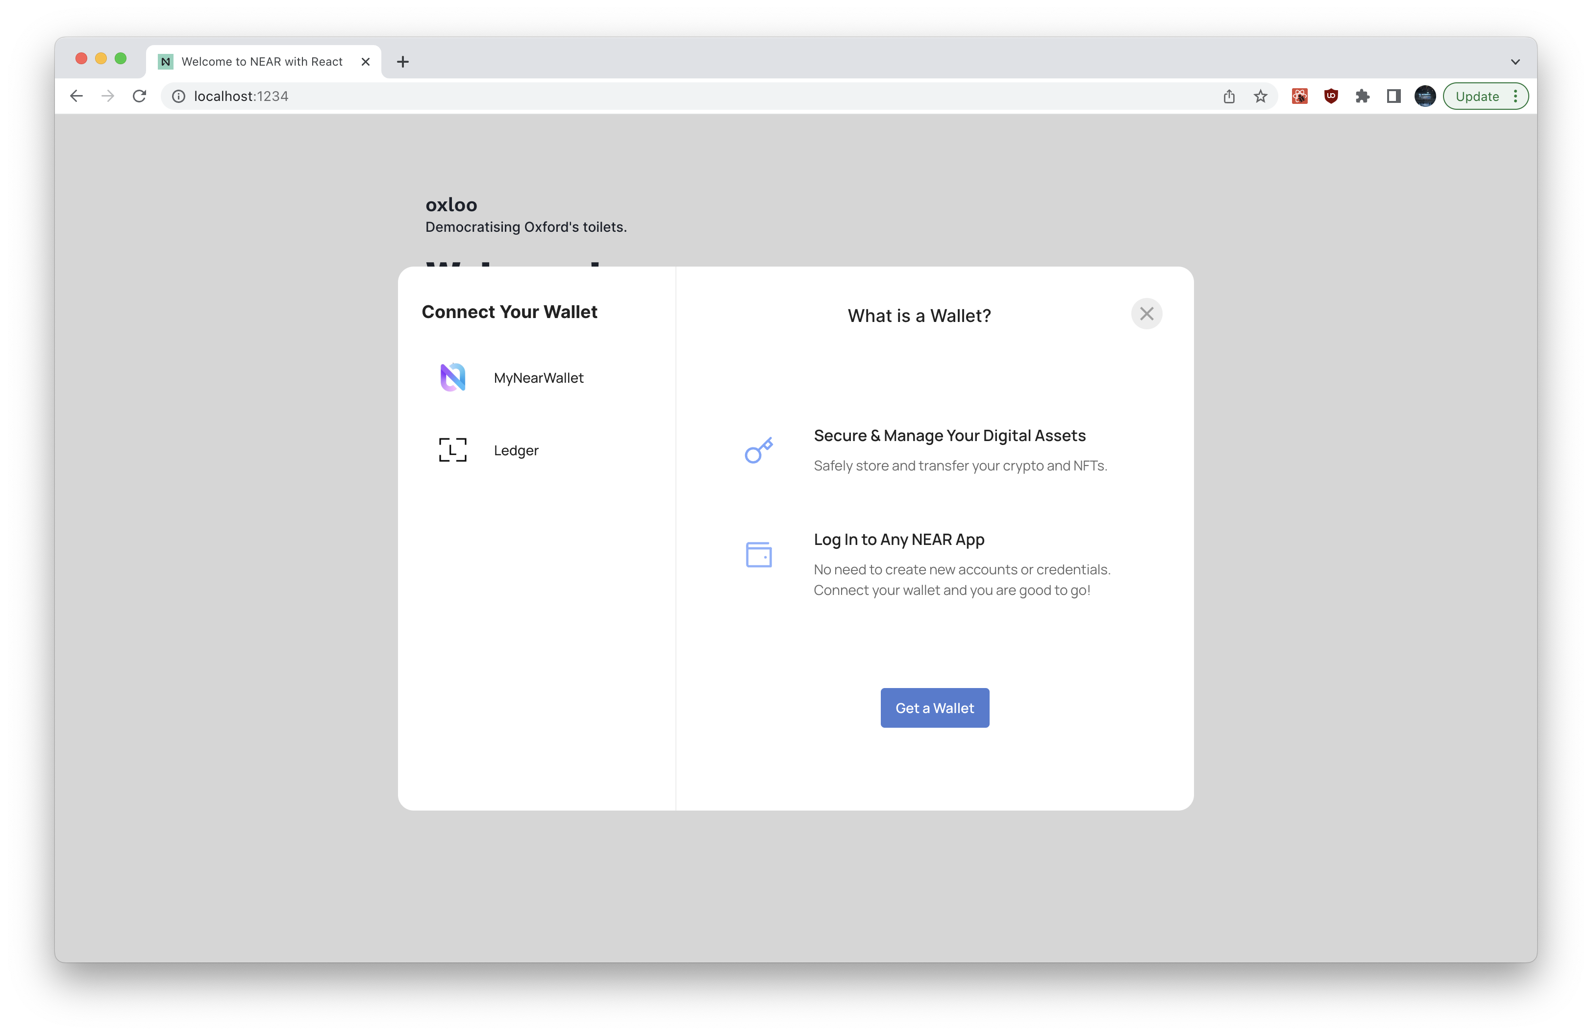This screenshot has width=1592, height=1035.
Task: Toggle the browser side panel
Action: coord(1393,96)
